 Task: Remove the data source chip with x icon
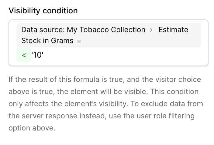tap(79, 42)
